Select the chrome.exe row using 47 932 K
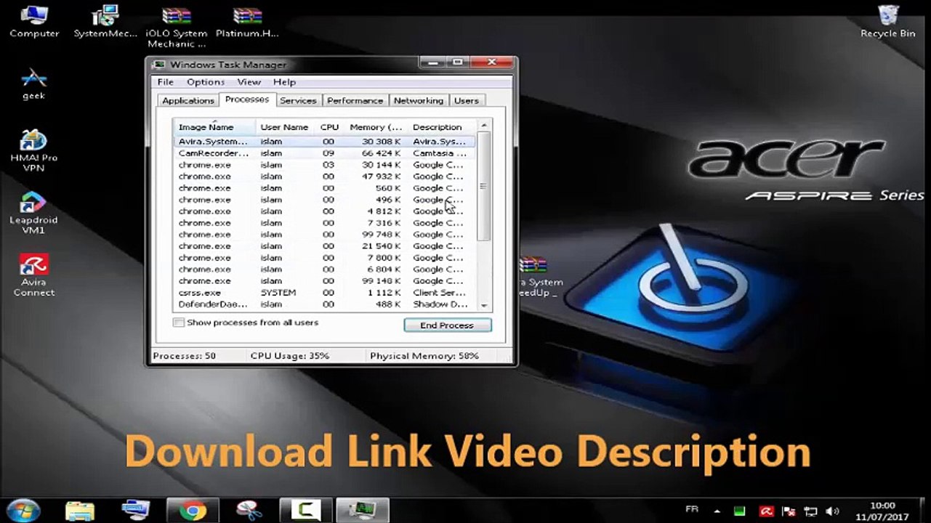The image size is (931, 523). tap(325, 177)
